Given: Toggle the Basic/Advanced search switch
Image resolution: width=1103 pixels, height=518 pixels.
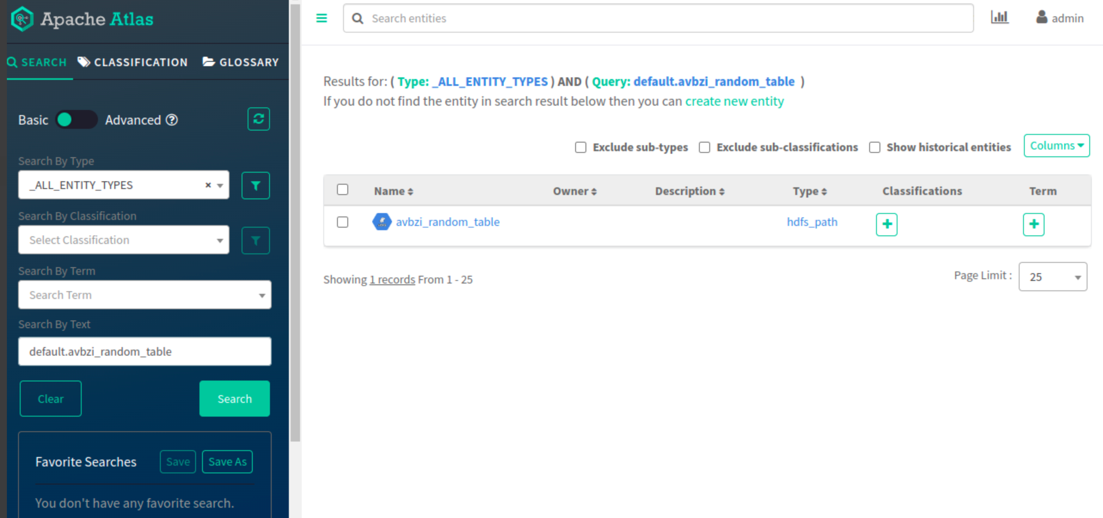Looking at the screenshot, I should (x=77, y=120).
